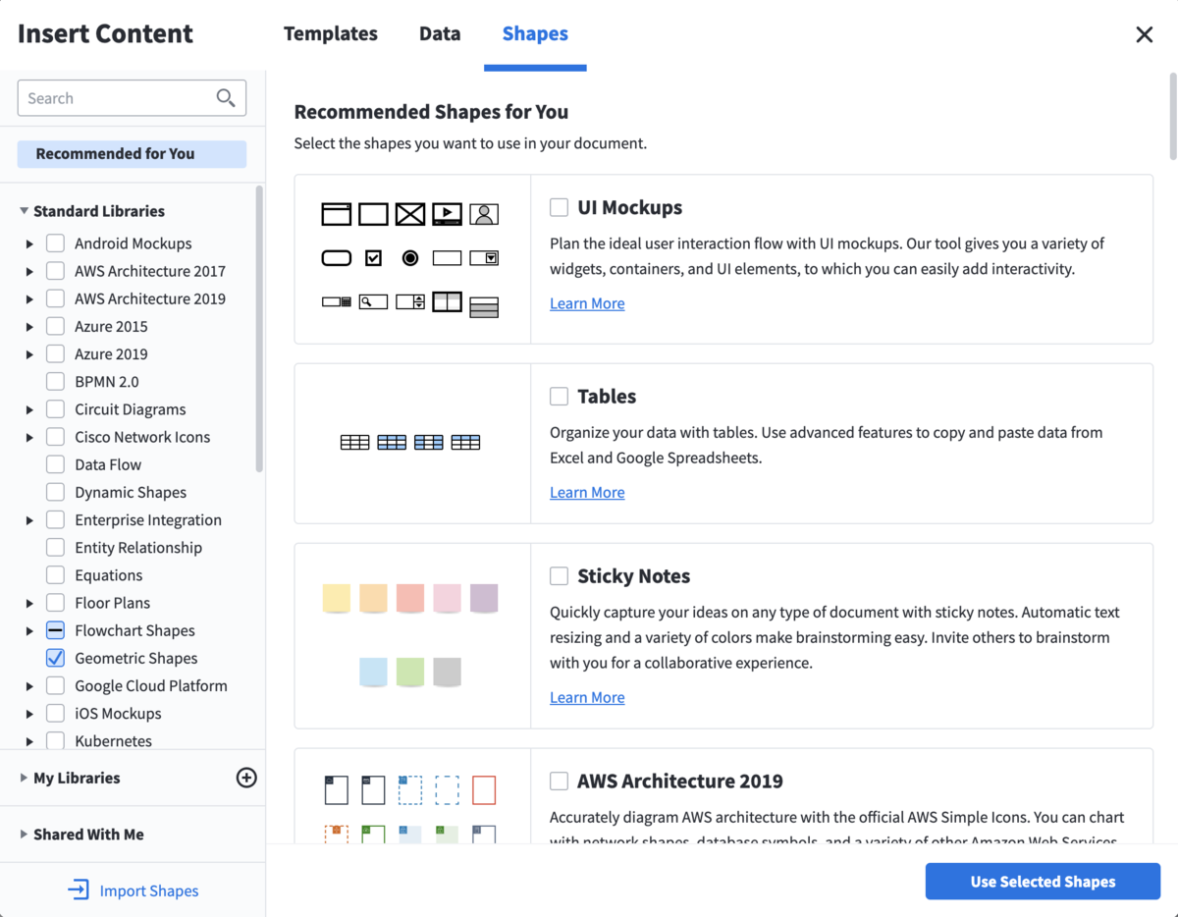The image size is (1178, 917).
Task: Click the first table thumbnail in Tables preview
Action: [355, 442]
